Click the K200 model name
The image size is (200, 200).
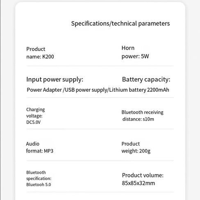[48, 57]
